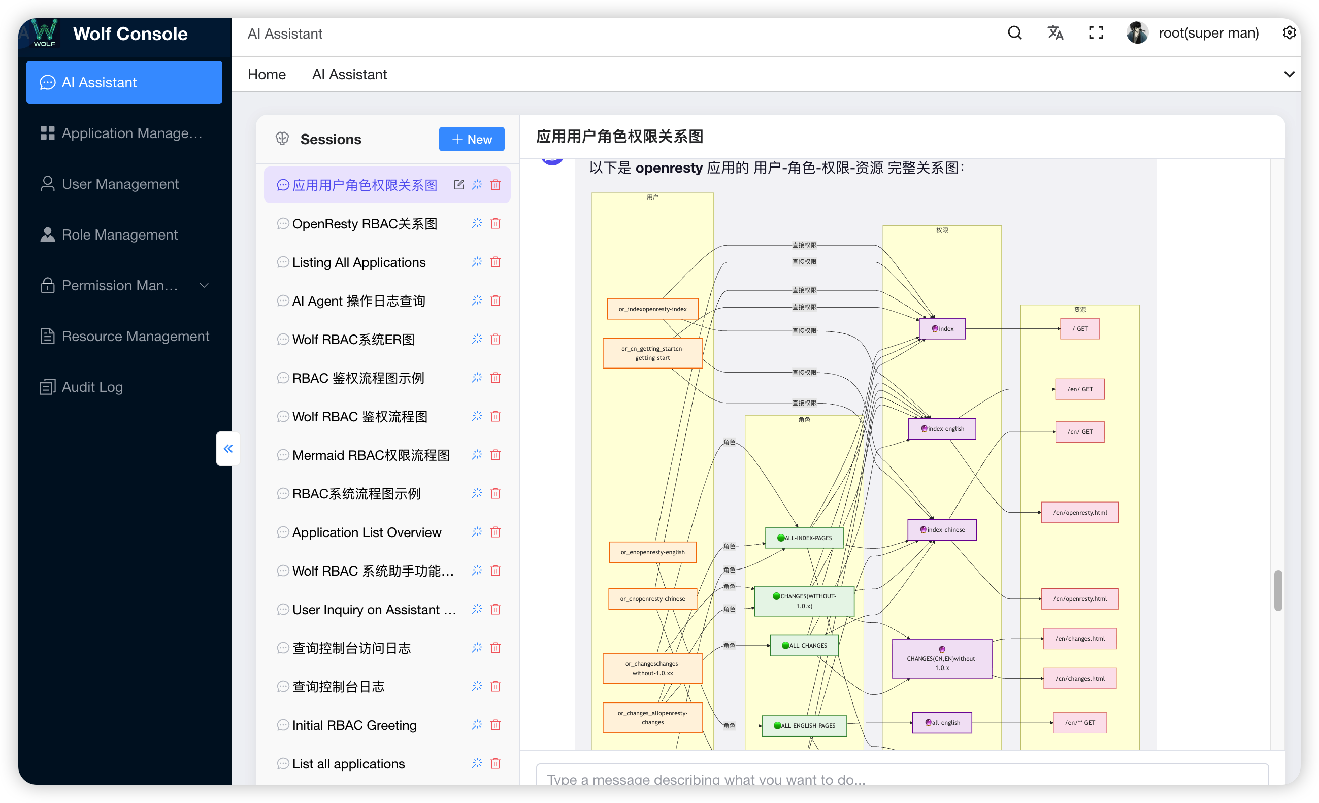Click the root user avatar
The image size is (1319, 803).
1137,33
